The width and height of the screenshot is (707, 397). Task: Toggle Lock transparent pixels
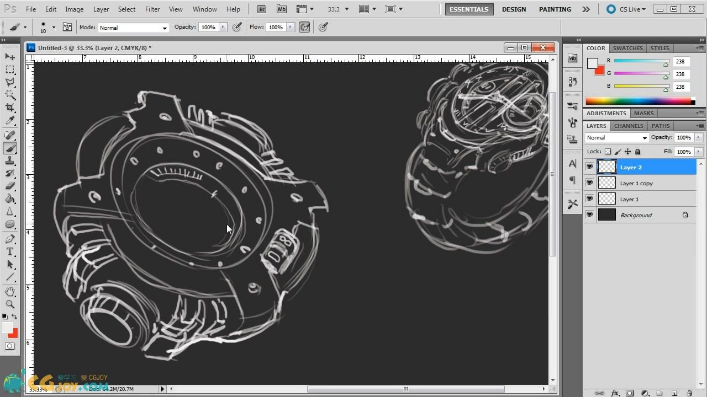[x=608, y=152]
